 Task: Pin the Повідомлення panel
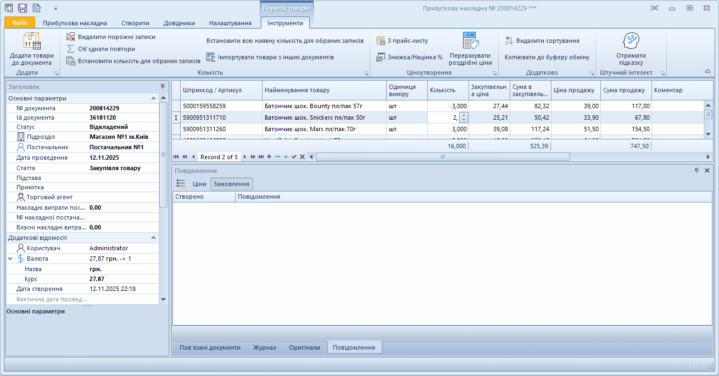coord(696,171)
